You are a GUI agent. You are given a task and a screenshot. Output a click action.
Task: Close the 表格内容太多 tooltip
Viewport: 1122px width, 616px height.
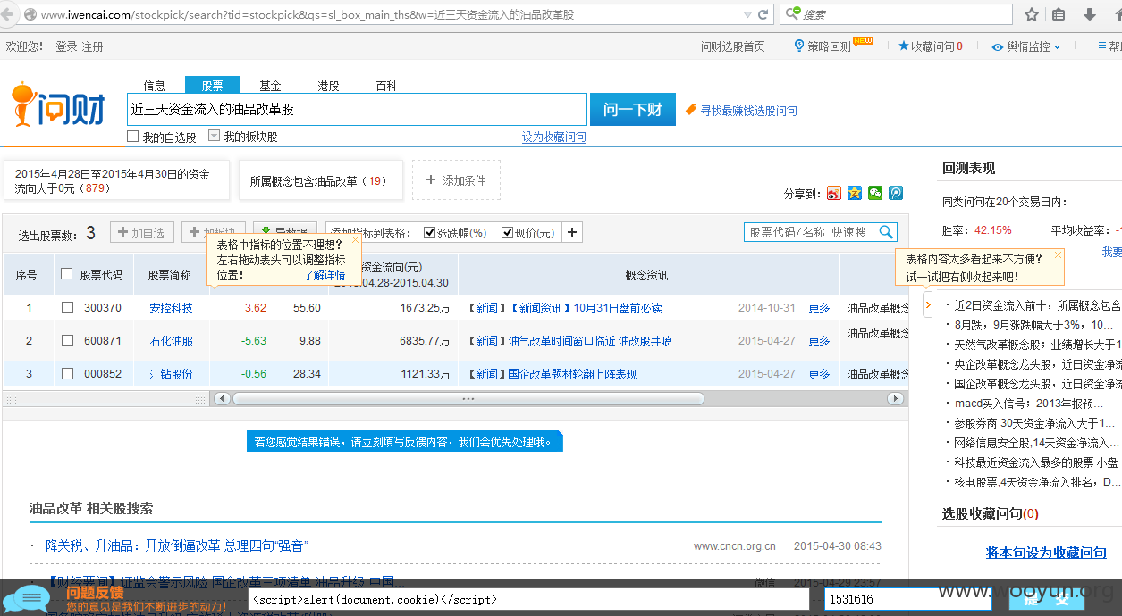coord(1059,254)
